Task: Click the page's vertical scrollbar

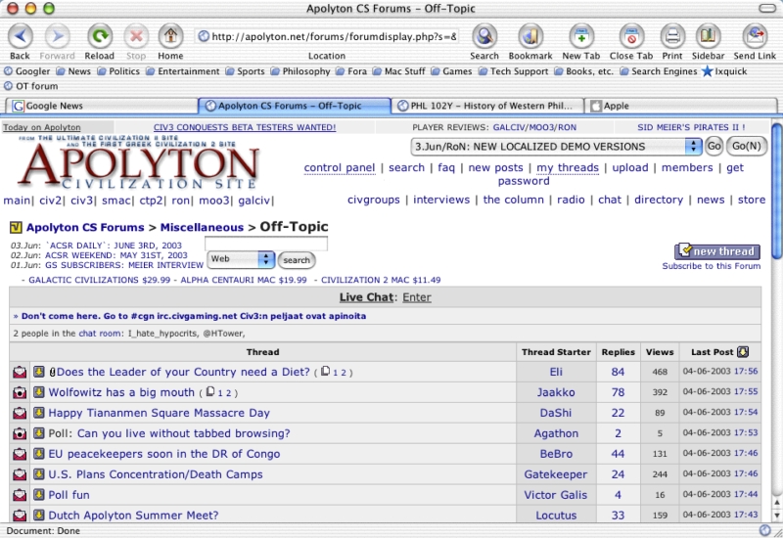Action: coord(776,323)
